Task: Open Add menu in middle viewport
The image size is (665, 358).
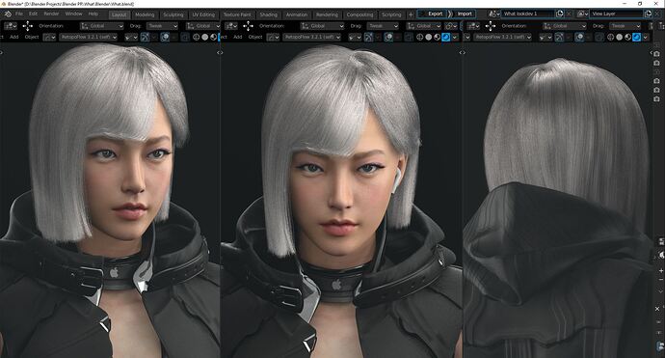Action: pos(238,37)
